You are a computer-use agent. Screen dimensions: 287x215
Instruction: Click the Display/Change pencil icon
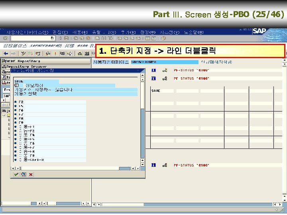point(23,54)
